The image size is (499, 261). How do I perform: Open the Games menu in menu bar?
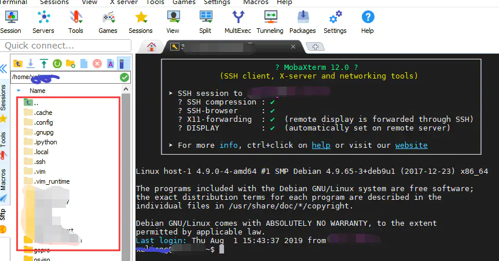coord(184,2)
